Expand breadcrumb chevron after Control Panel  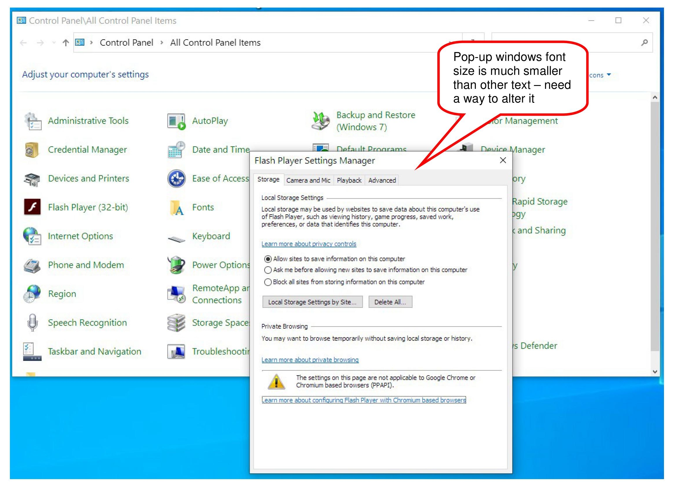162,43
